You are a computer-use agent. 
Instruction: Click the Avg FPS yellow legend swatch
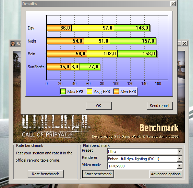(x=89, y=91)
